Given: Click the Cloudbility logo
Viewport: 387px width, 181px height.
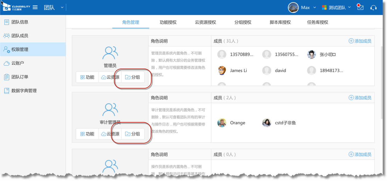Looking at the screenshot, I should 16,7.
